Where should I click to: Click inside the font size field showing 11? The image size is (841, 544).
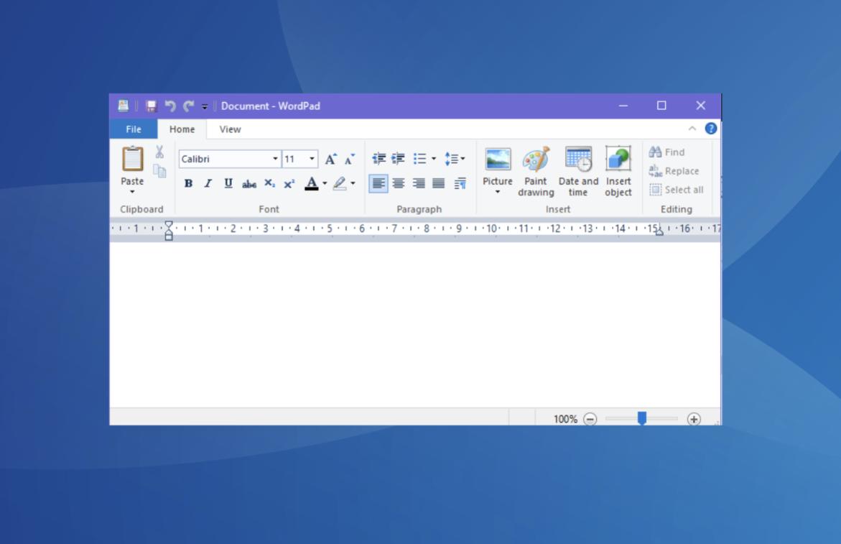click(295, 159)
